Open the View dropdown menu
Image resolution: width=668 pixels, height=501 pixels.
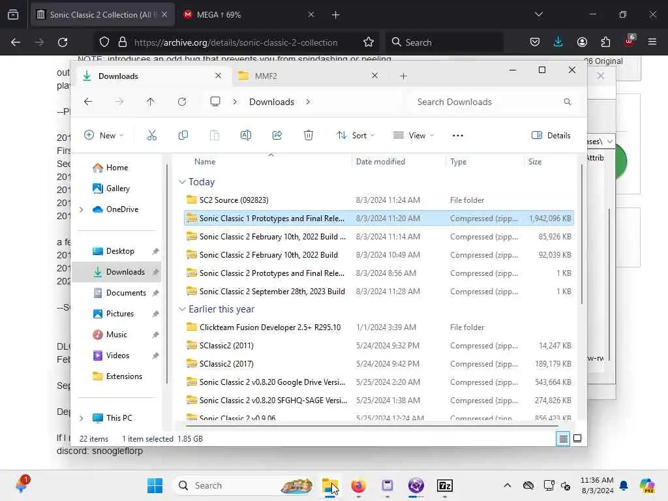pyautogui.click(x=413, y=136)
